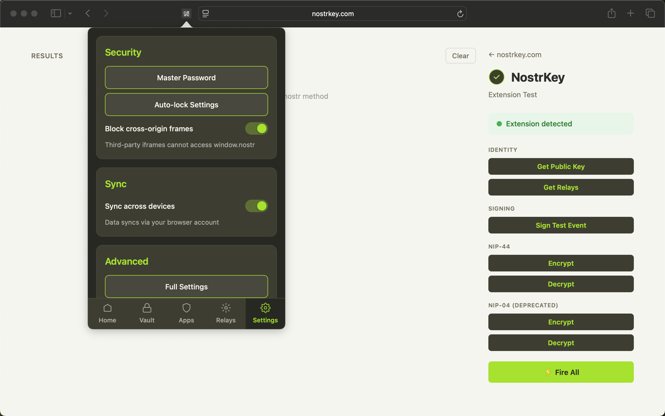Click 'Data syncs via your browser account' text
Viewport: 665px width, 416px height.
point(162,222)
